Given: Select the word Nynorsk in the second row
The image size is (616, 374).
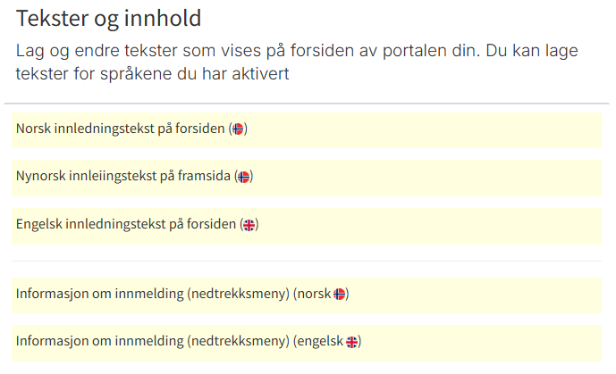Looking at the screenshot, I should pyautogui.click(x=39, y=177).
